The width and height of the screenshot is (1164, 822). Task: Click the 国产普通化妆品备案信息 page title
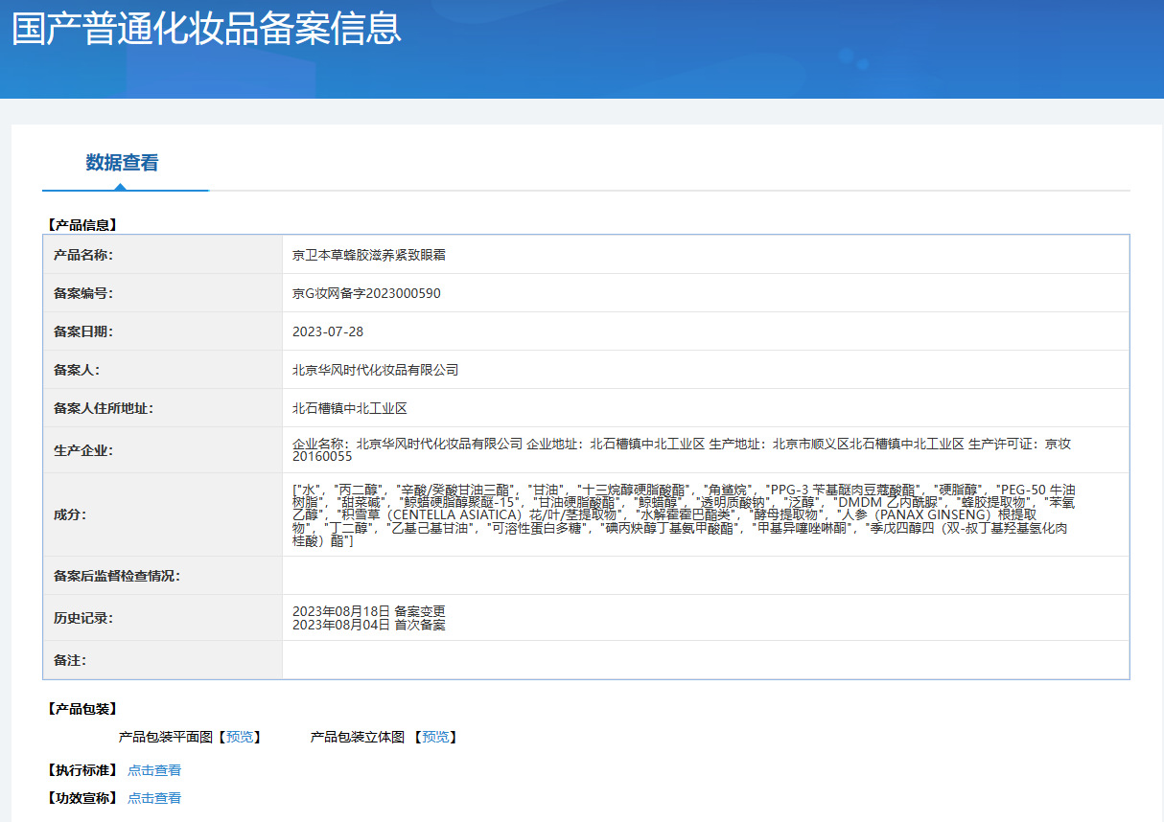coord(206,29)
